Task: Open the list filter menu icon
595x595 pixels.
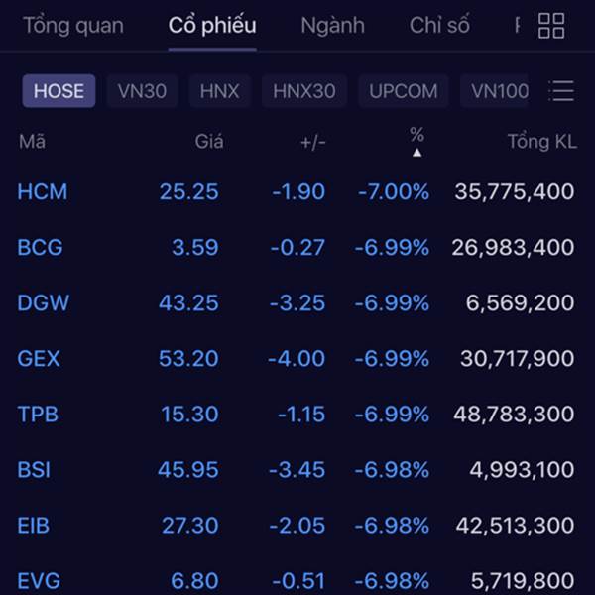Action: pos(561,91)
